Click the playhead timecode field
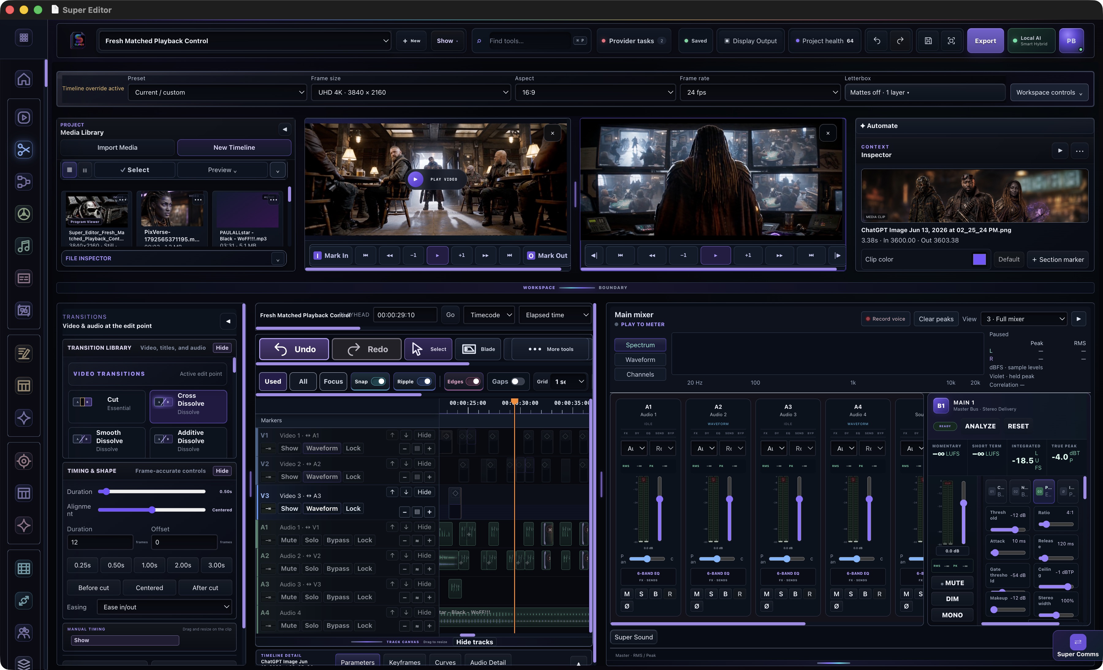The image size is (1103, 670). (x=405, y=315)
